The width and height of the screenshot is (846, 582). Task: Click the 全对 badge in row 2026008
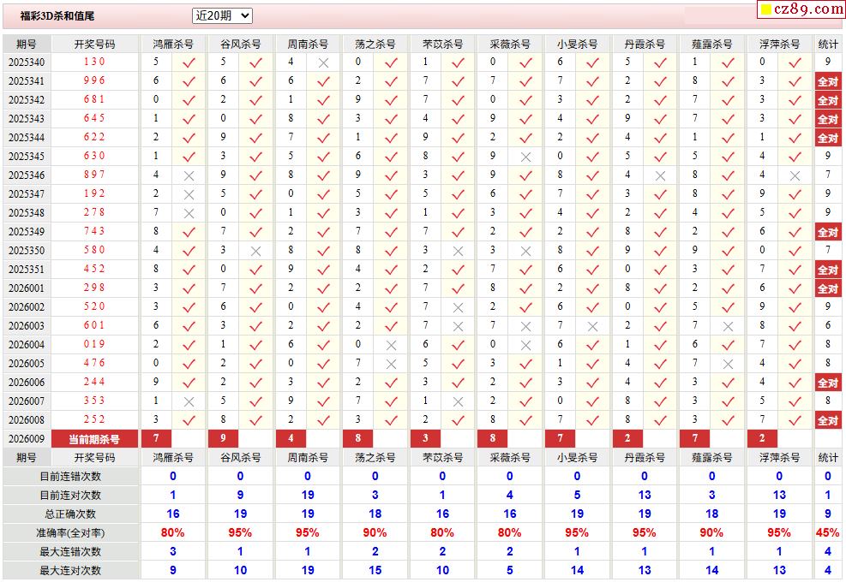click(x=827, y=420)
